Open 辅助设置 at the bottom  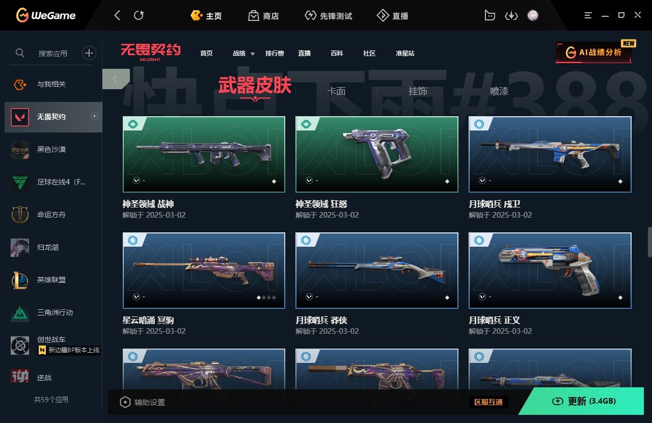coord(143,402)
